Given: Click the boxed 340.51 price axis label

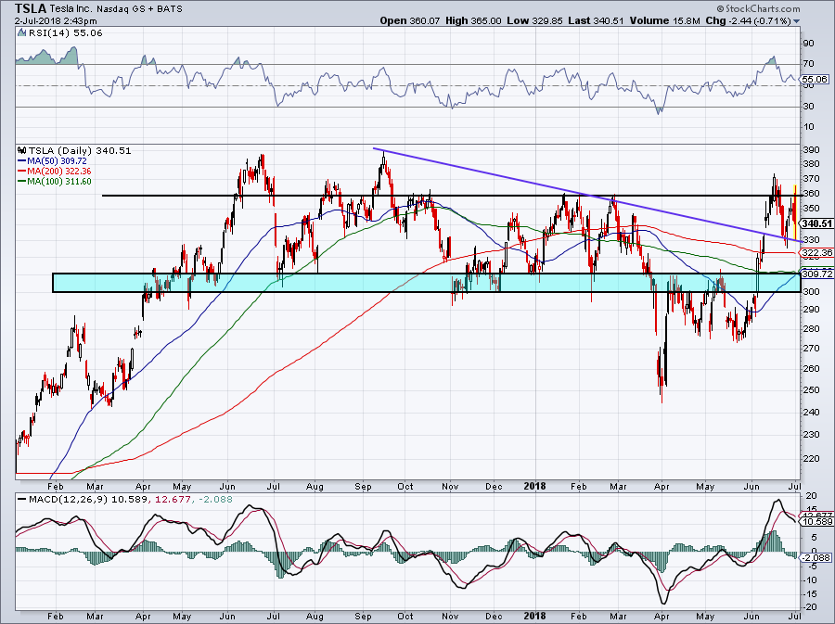Looking at the screenshot, I should 816,224.
